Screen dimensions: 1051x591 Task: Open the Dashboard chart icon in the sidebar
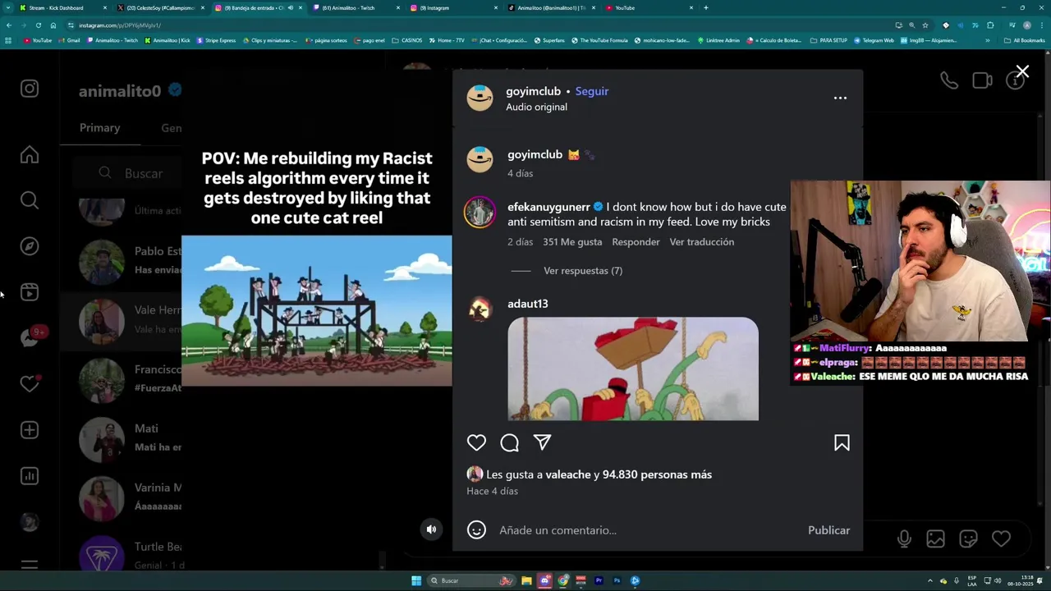click(30, 476)
